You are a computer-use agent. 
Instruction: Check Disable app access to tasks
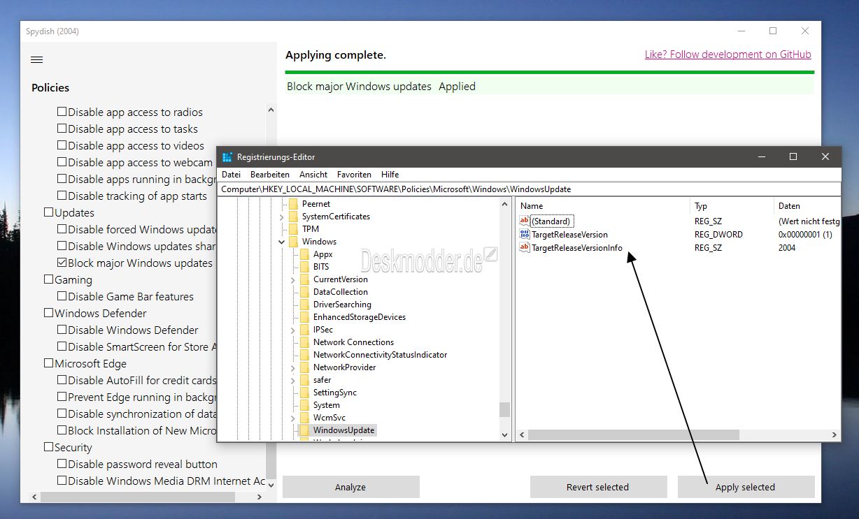coord(62,129)
